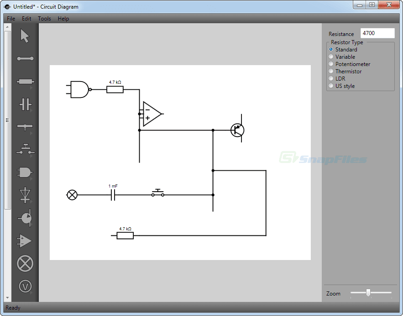Choose the US style resistor type
The height and width of the screenshot is (316, 403).
click(x=341, y=86)
